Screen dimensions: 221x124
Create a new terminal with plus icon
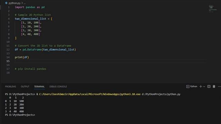click(201, 86)
